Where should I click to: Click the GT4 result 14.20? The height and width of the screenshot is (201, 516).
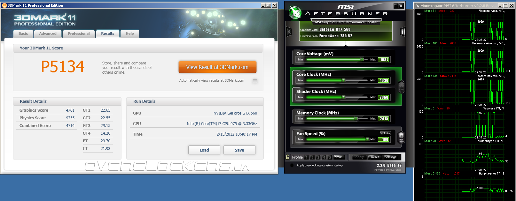coord(106,133)
